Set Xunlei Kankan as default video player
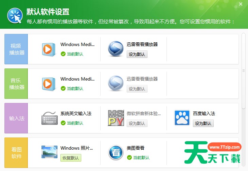Screen dimensions: 248x171 [x=137, y=54]
